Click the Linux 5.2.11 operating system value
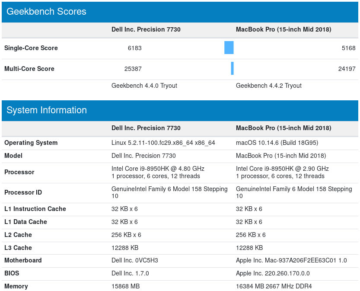The height and width of the screenshot is (291, 360). tap(163, 143)
